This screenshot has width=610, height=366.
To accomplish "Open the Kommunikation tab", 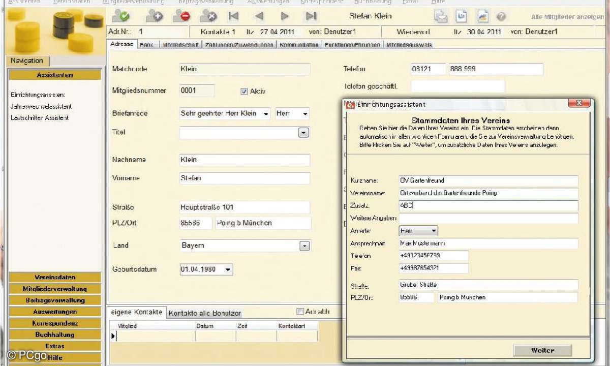I will tap(299, 45).
